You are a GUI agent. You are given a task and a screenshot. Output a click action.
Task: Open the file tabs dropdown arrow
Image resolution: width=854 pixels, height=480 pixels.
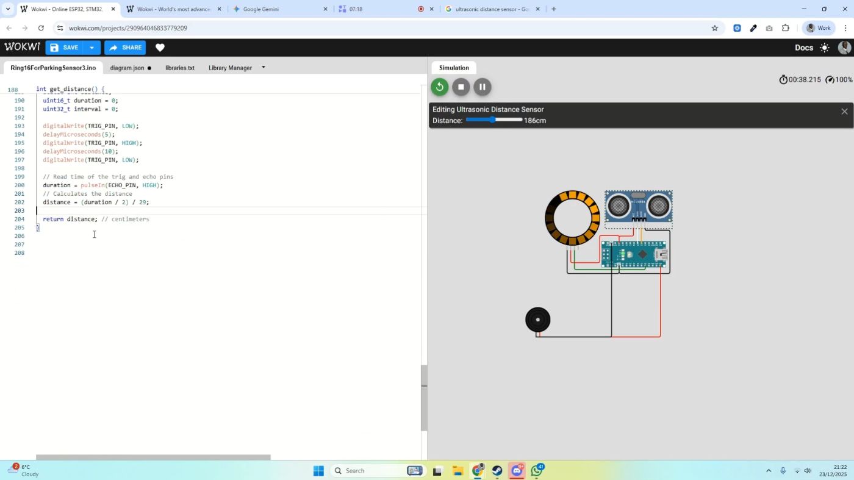[264, 67]
